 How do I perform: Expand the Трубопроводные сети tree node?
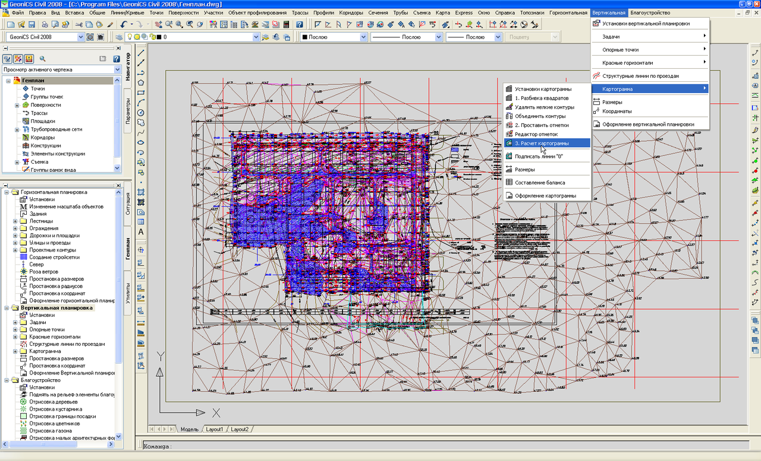(x=17, y=129)
